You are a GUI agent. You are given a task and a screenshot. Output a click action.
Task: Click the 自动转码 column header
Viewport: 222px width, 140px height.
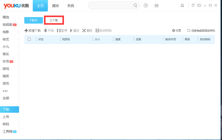(x=205, y=39)
